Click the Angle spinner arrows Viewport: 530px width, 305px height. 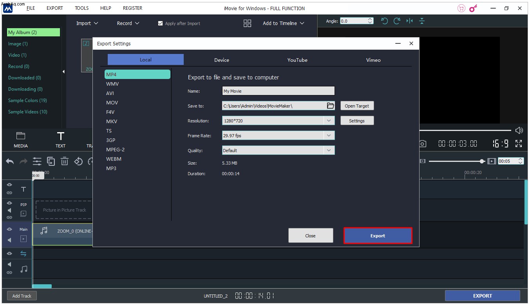[x=371, y=21]
